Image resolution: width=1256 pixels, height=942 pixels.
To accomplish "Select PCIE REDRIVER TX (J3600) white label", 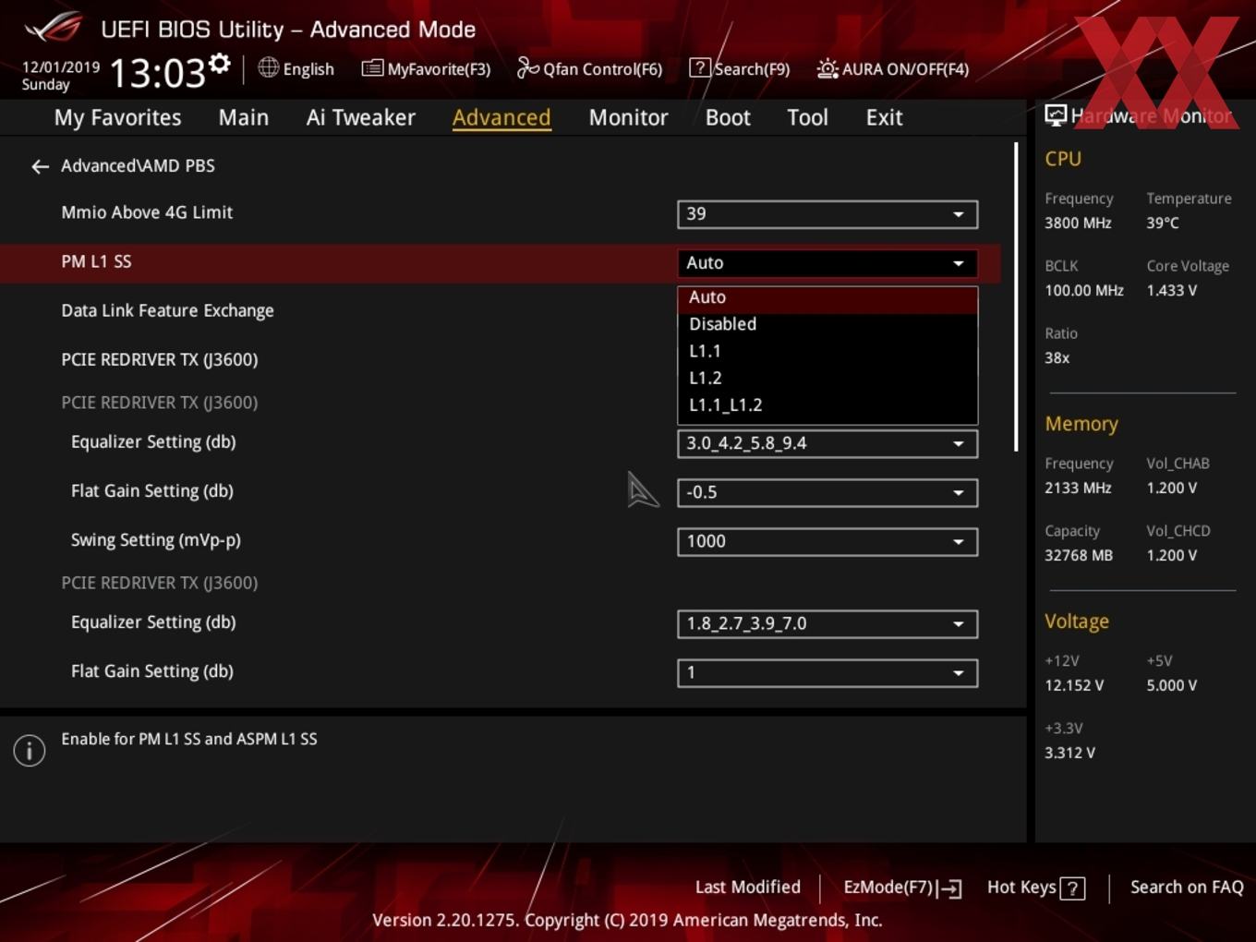I will click(160, 359).
